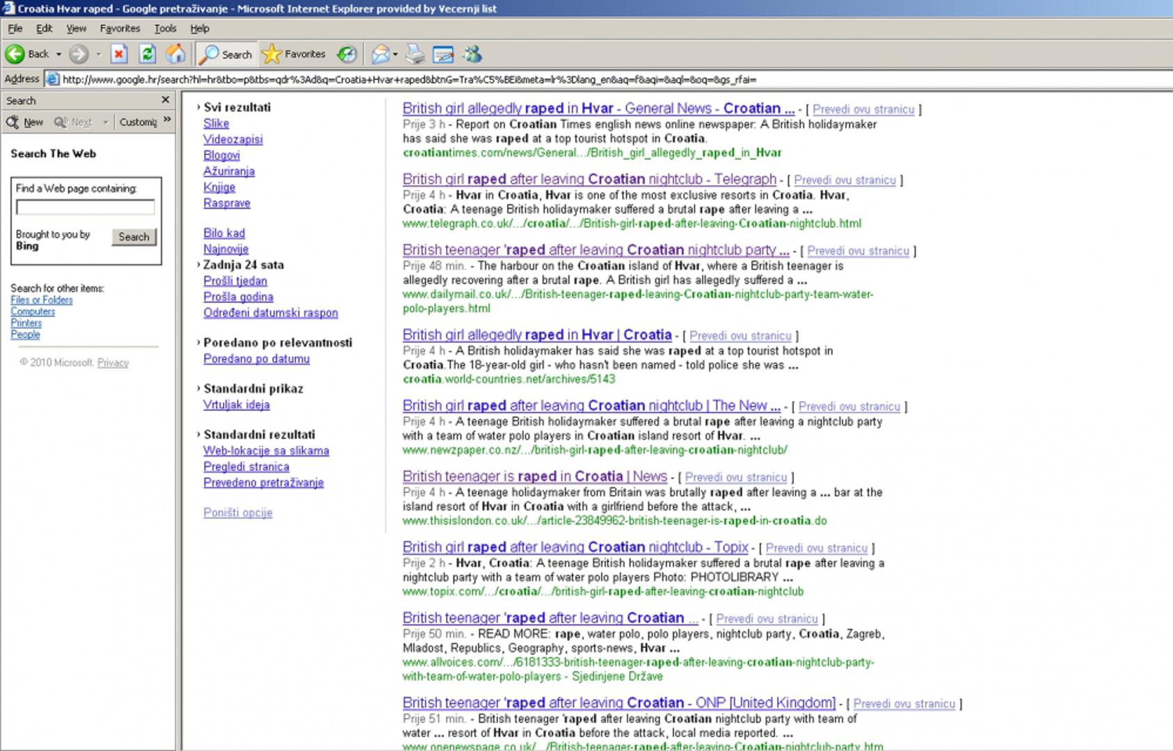Click the green Back arrow button

click(15, 54)
